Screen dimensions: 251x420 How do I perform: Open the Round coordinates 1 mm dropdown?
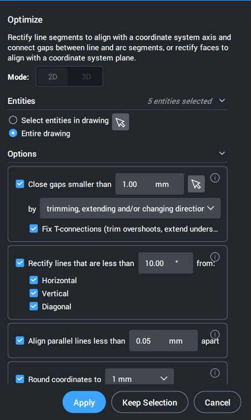[140, 378]
